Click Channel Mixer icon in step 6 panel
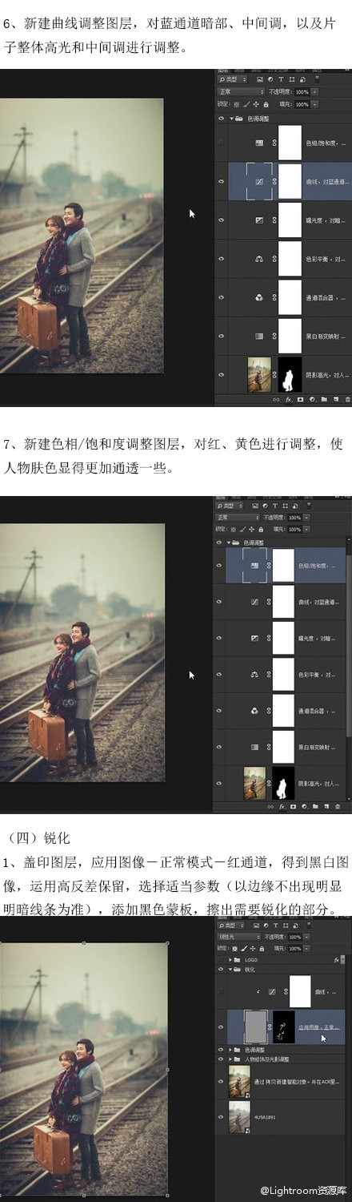Image resolution: width=352 pixels, height=1202 pixels. 259,297
